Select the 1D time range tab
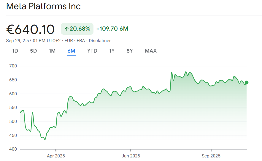Viewport: 262px width, 161px height. (x=15, y=51)
